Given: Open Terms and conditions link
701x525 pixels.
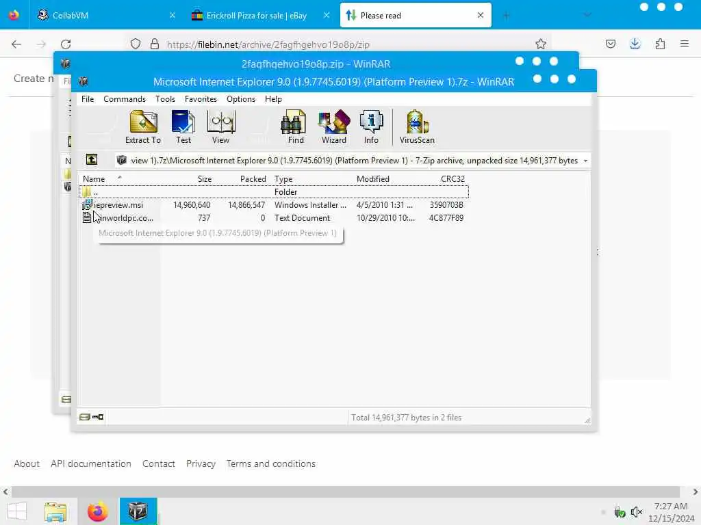Looking at the screenshot, I should [x=271, y=463].
